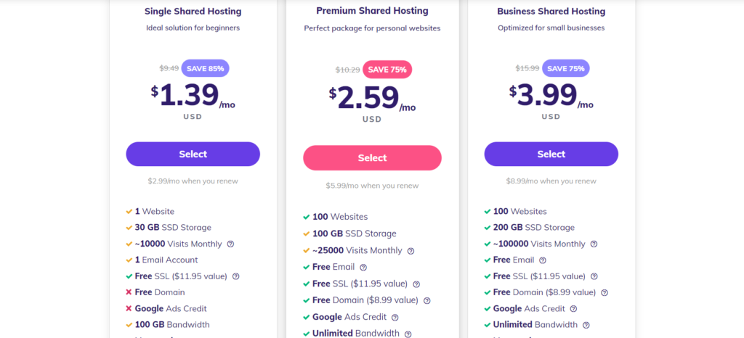
Task: Open help icon beside ~100000 Visits Monthly
Action: 594,244
